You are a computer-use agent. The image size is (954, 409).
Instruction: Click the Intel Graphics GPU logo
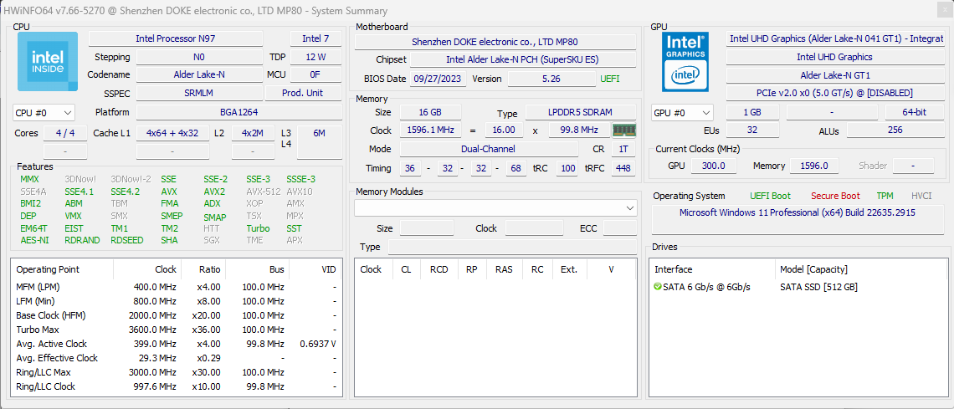687,61
